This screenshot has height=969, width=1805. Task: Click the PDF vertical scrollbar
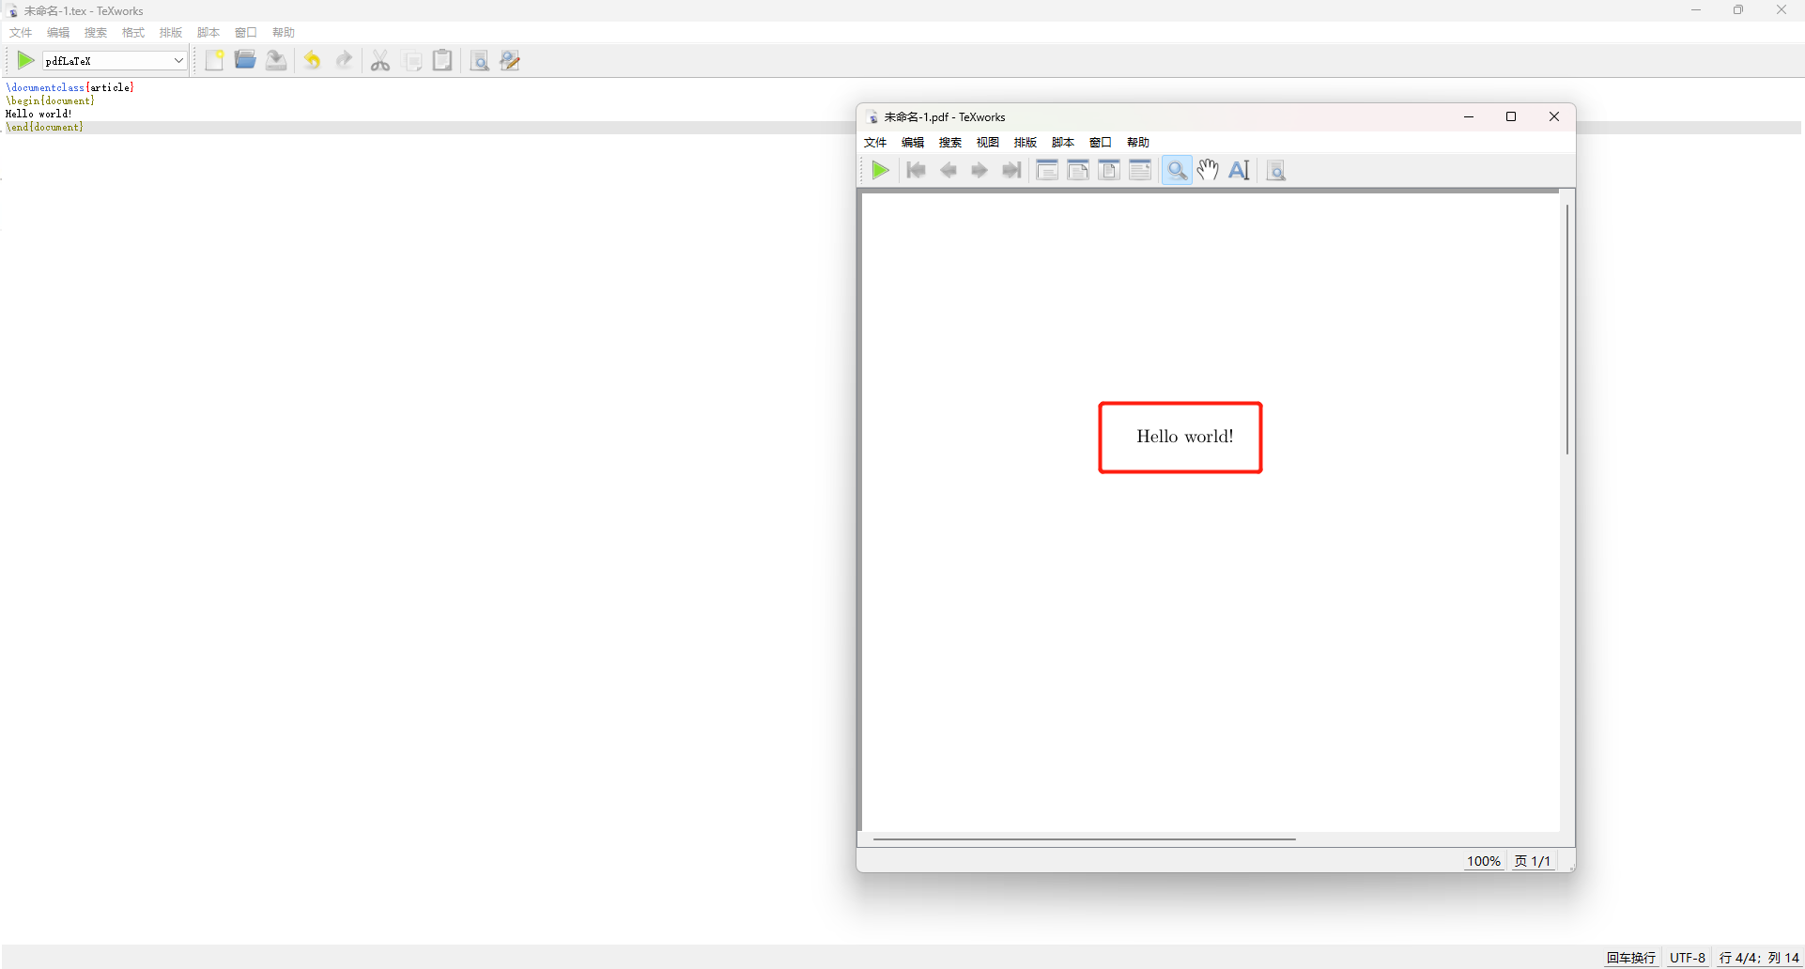point(1567,329)
